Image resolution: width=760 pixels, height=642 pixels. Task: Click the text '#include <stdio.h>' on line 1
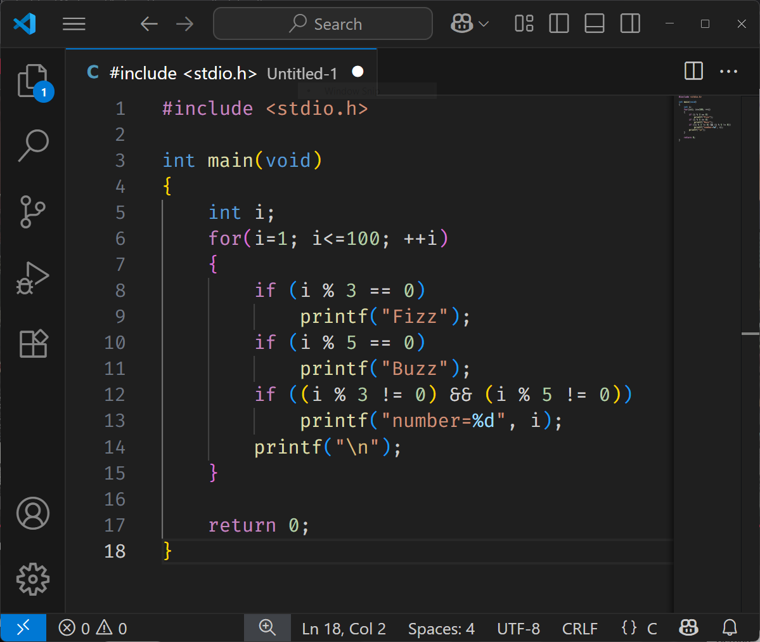[x=265, y=108]
